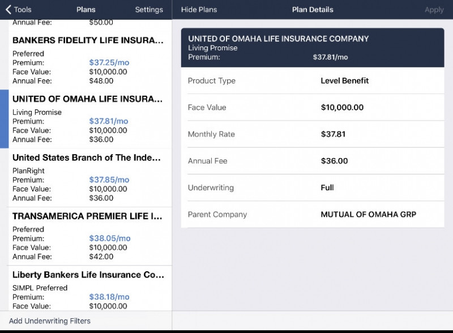Click the $38.05/mo premium
Image resolution: width=453 pixels, height=333 pixels.
pyautogui.click(x=110, y=238)
